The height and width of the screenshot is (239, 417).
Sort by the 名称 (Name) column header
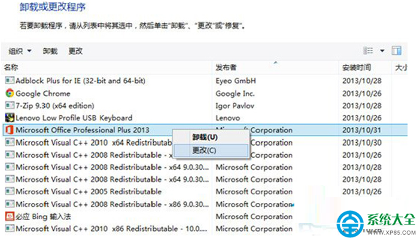(11, 67)
